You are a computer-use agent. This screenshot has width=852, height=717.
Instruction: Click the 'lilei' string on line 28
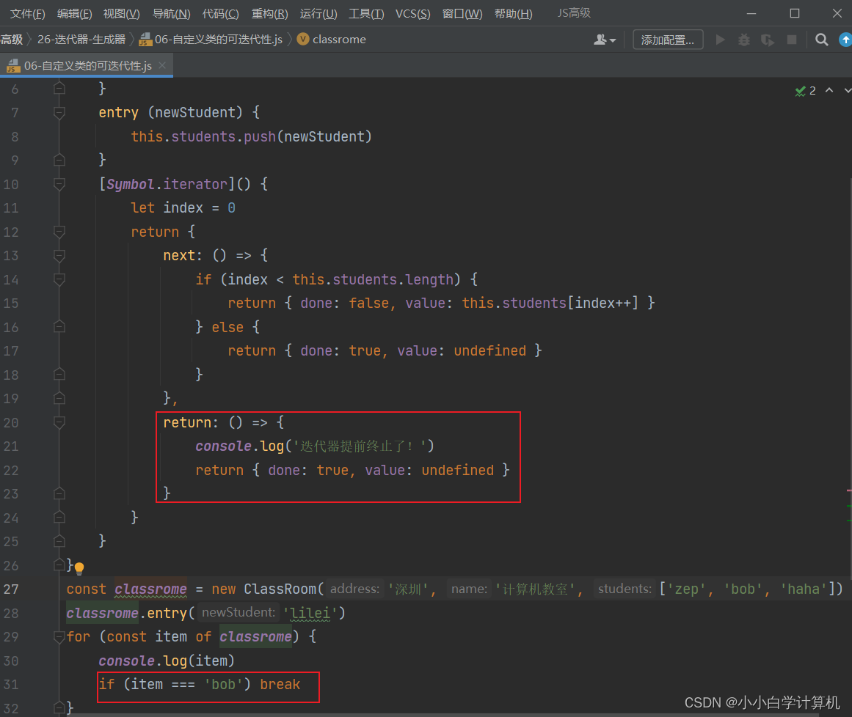[310, 613]
